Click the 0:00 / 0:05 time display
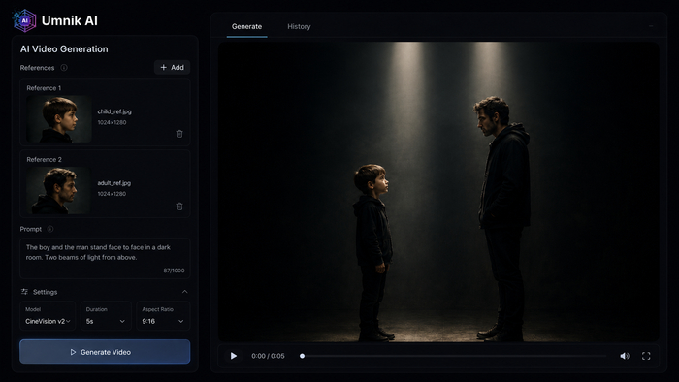 (268, 356)
